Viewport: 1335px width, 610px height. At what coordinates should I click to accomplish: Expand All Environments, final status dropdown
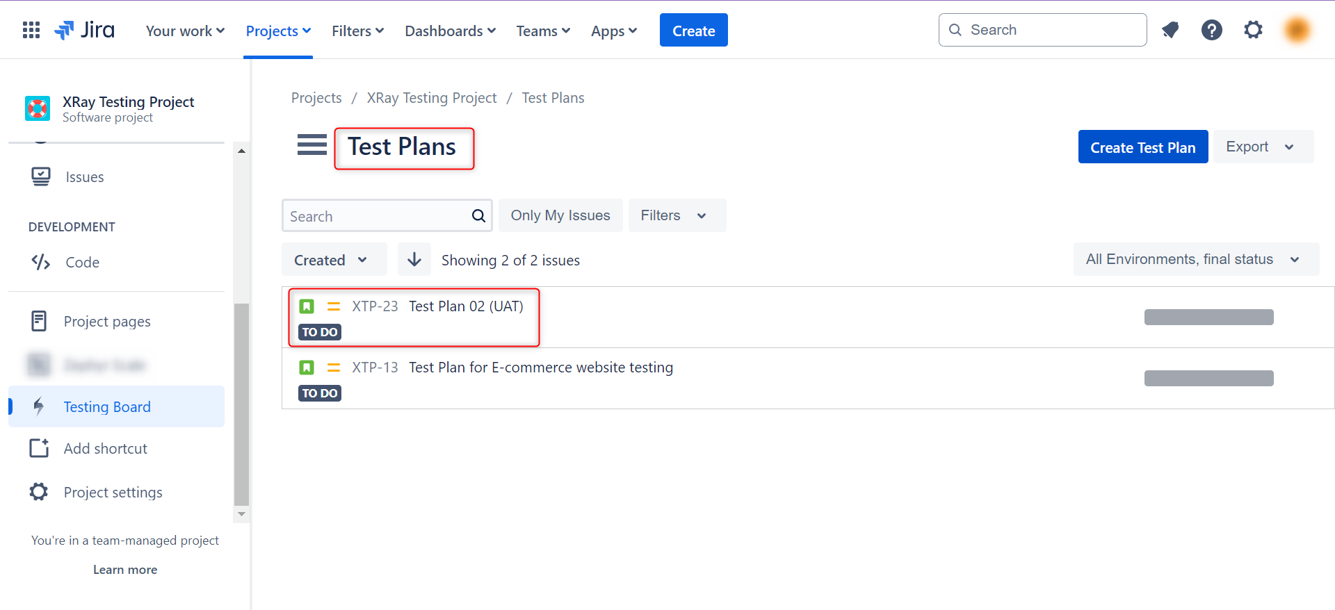[1195, 259]
